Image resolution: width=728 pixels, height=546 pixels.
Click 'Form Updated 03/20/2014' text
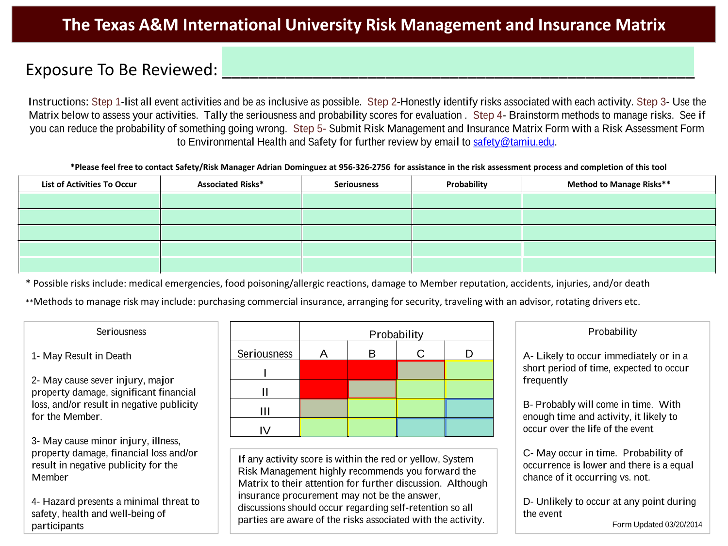click(657, 525)
